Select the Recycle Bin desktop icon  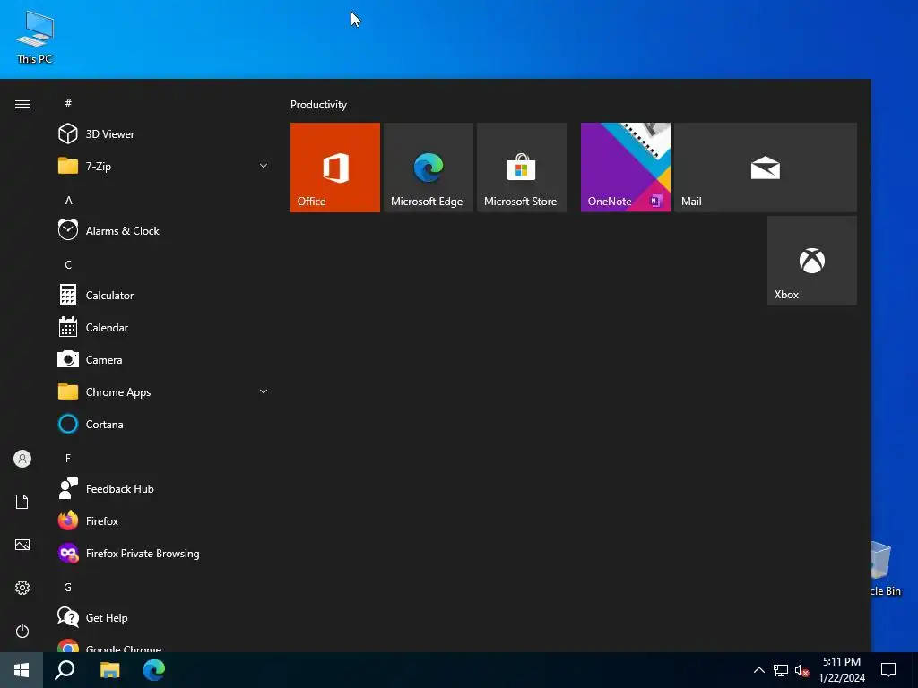point(886,569)
